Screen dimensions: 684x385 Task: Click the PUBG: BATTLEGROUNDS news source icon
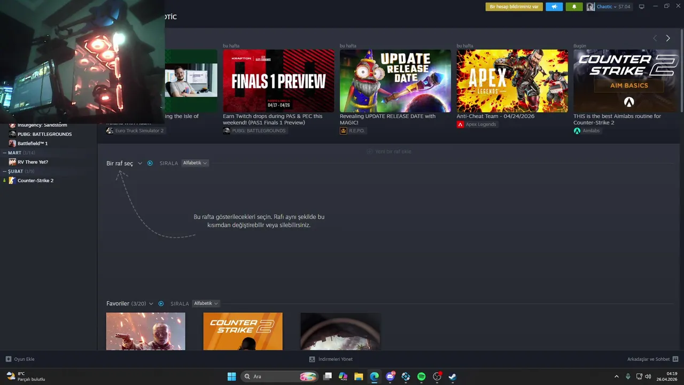tap(227, 130)
